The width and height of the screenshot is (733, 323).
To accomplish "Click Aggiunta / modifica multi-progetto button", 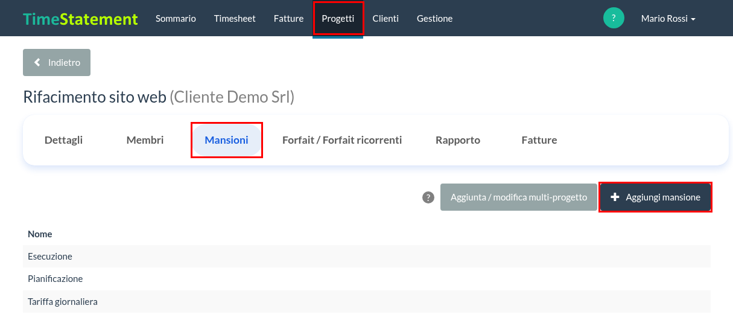I will [x=519, y=197].
